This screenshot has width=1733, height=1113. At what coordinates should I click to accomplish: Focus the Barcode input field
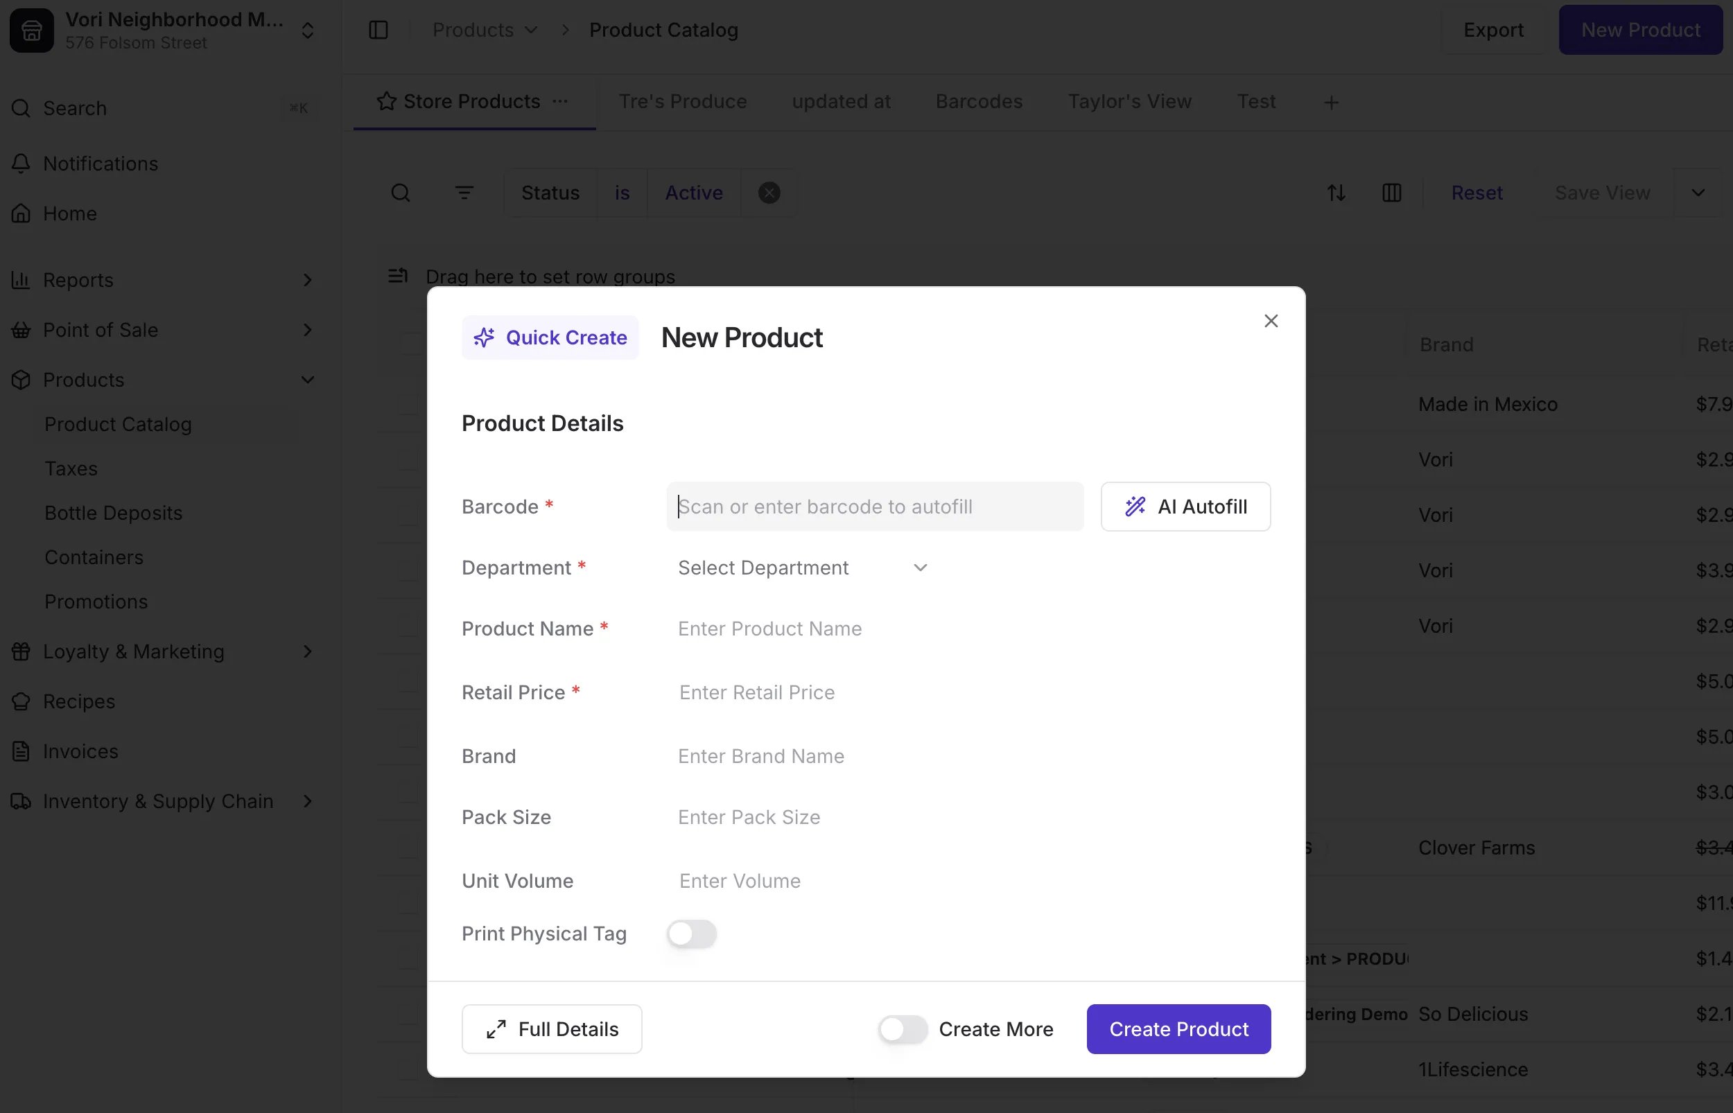(874, 507)
